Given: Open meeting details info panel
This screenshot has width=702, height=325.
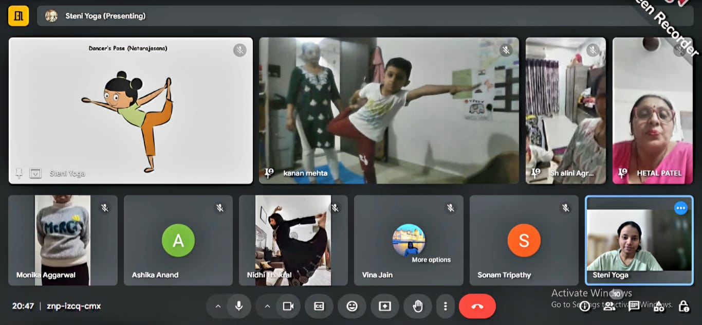Looking at the screenshot, I should coord(585,306).
